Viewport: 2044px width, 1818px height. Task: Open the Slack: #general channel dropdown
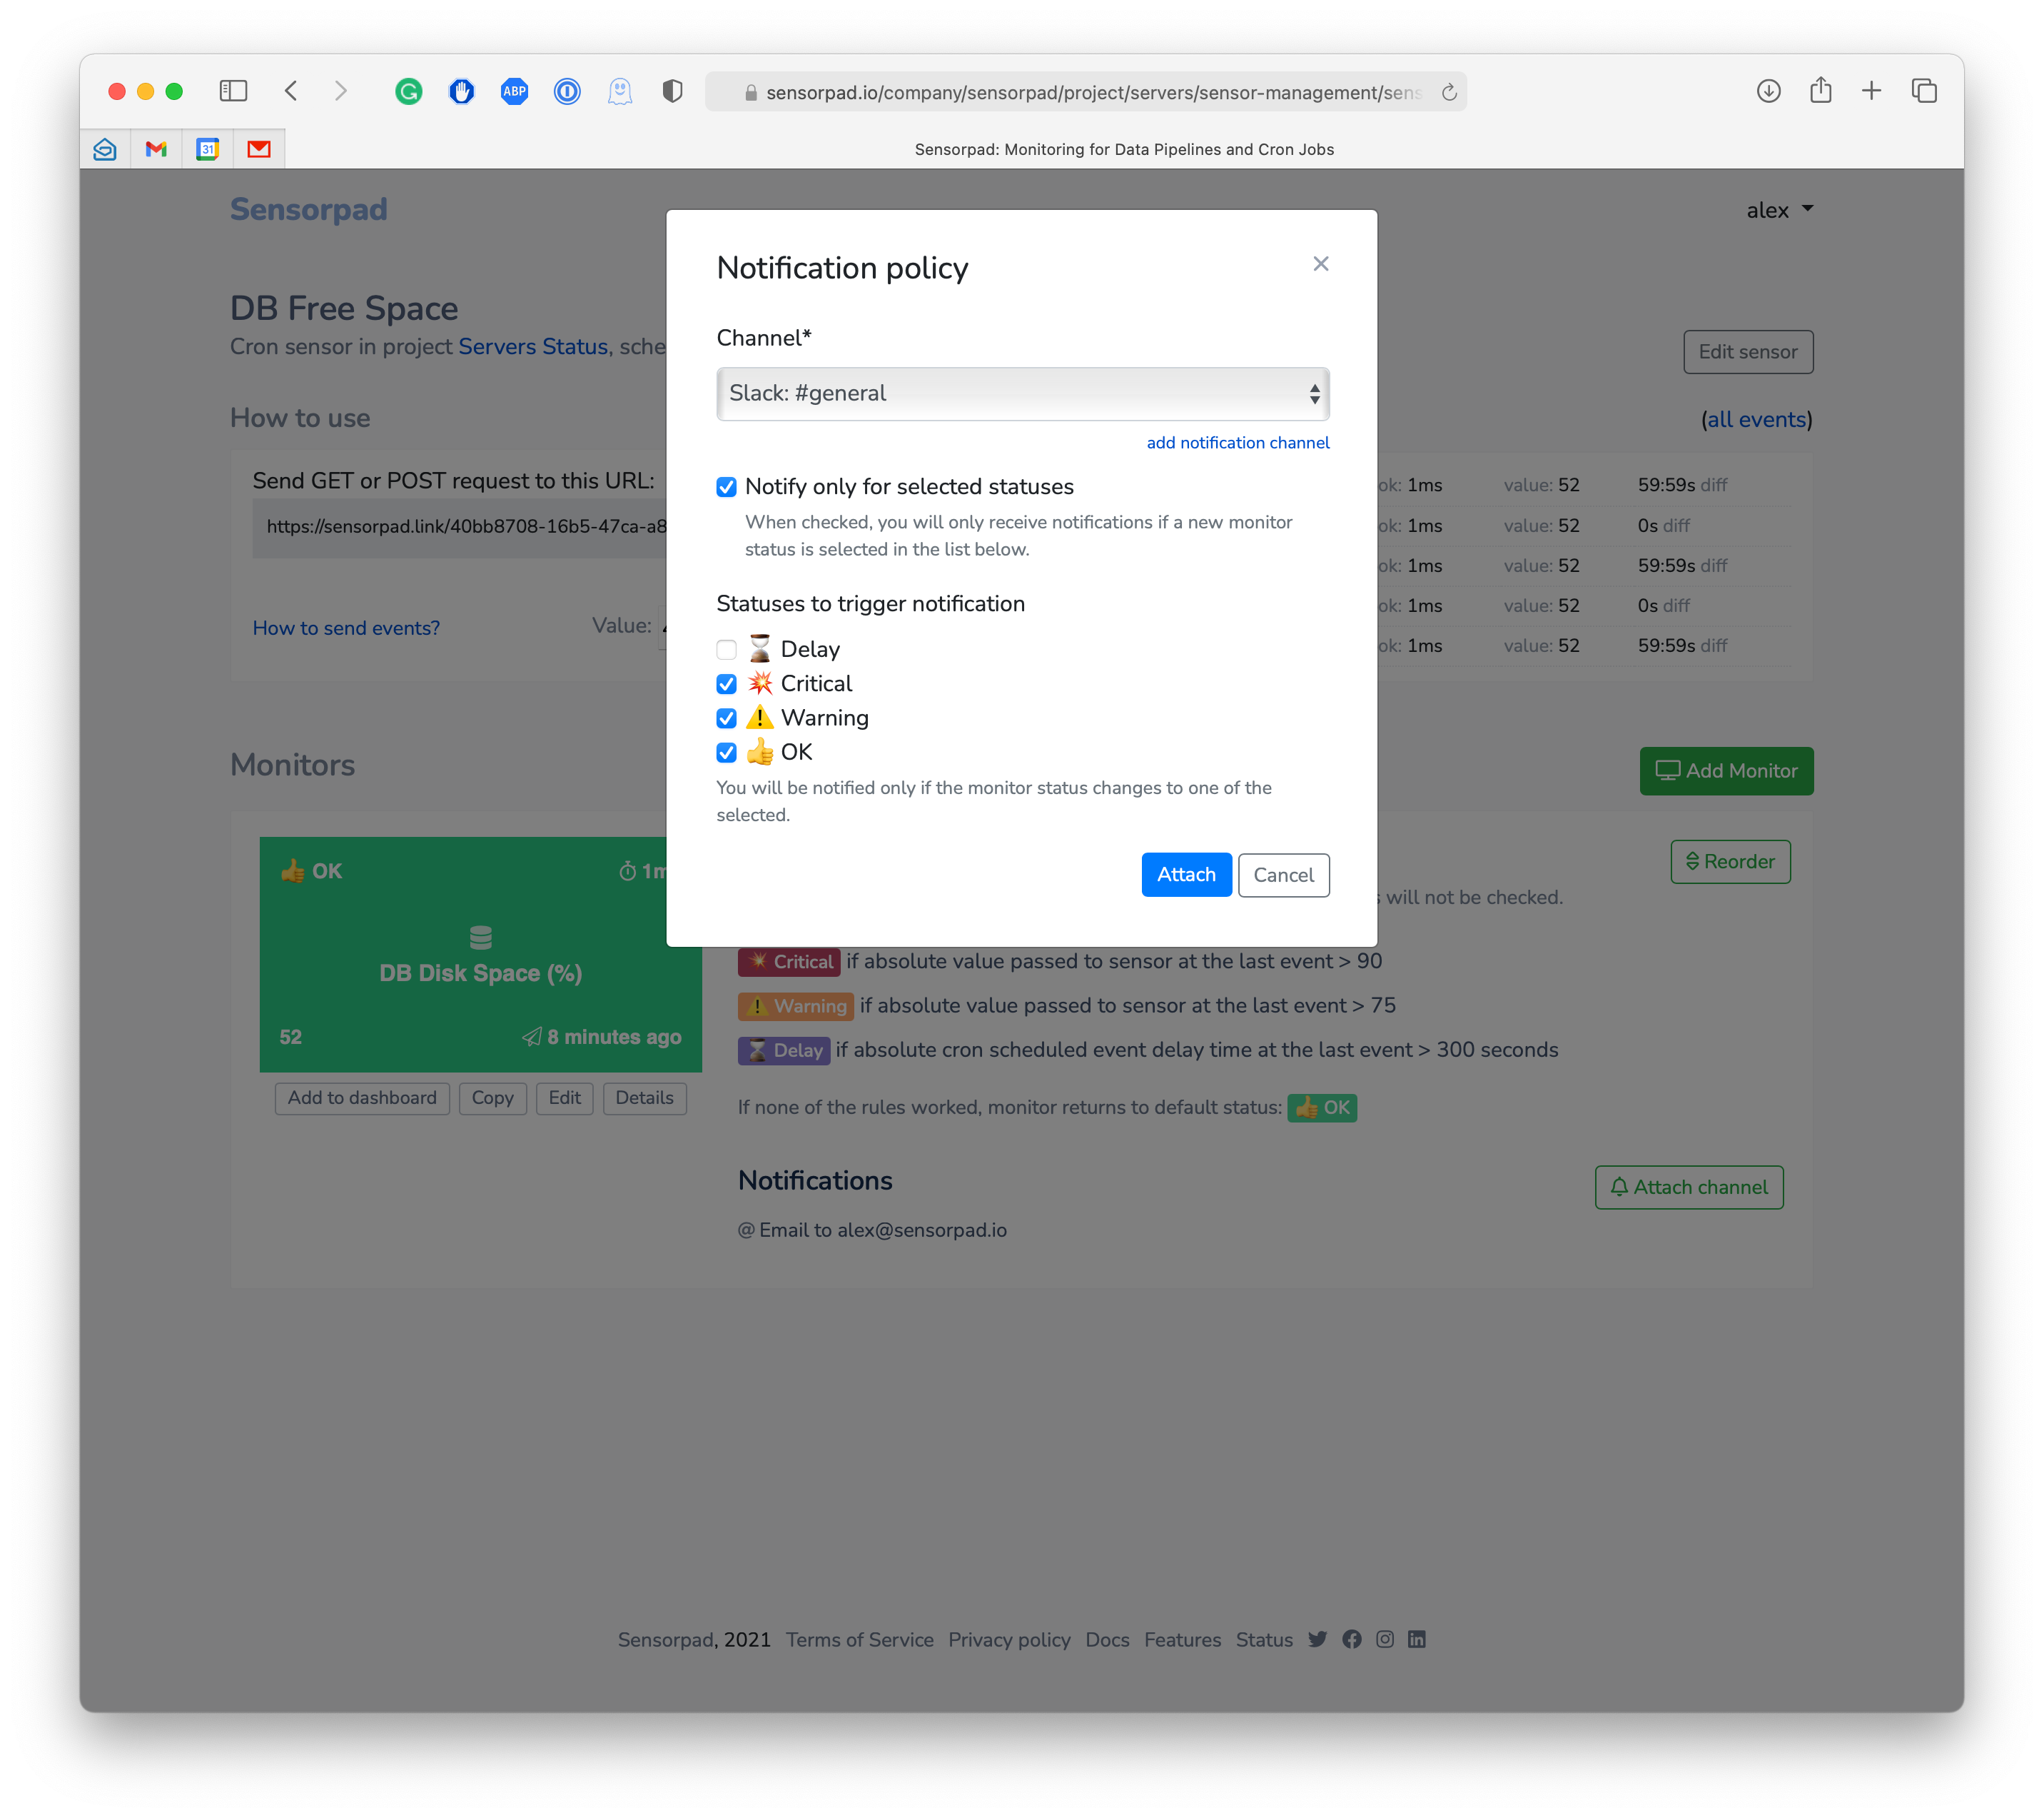[x=1022, y=394]
